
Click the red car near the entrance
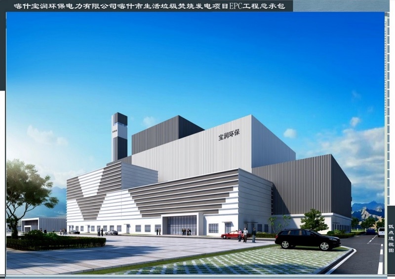coord(231,235)
